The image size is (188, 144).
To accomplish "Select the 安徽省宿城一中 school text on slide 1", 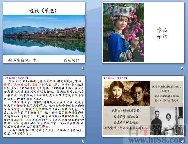I will [22, 60].
